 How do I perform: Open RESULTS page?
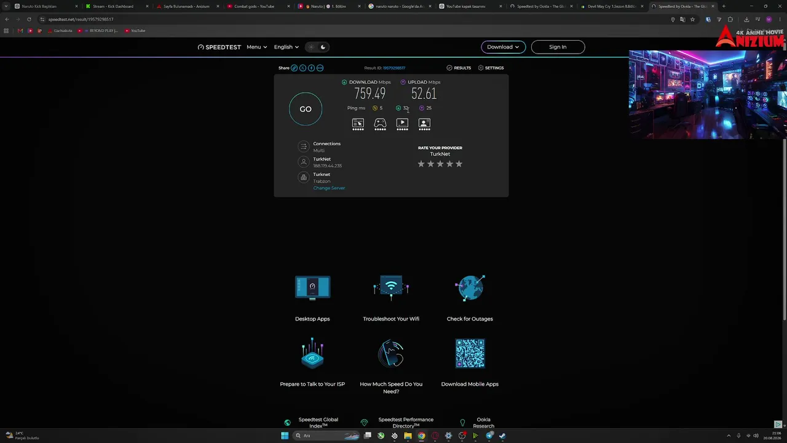tap(459, 68)
